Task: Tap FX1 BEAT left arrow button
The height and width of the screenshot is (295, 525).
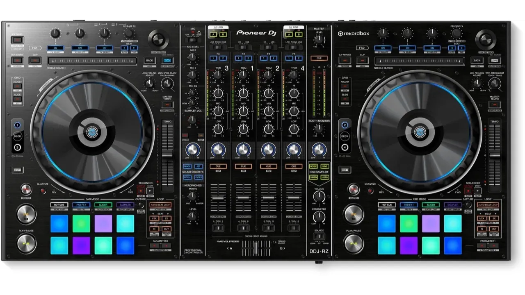Action: (125, 48)
